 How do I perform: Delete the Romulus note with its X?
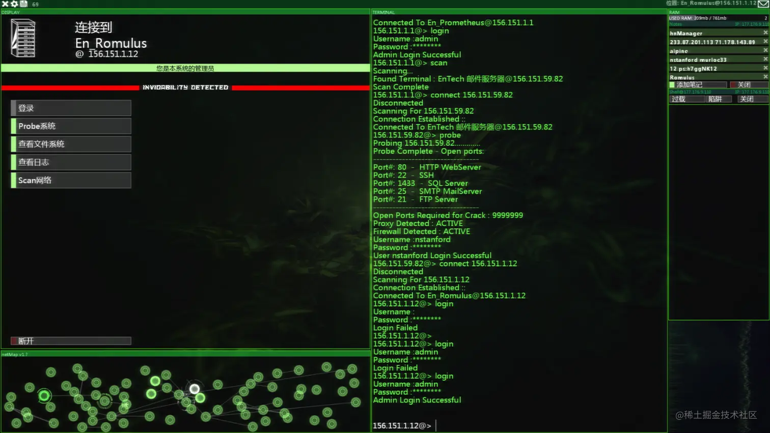[x=765, y=77]
